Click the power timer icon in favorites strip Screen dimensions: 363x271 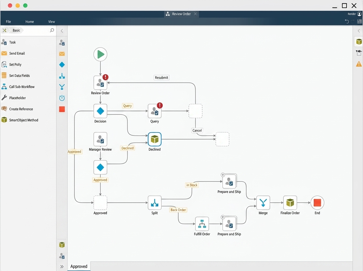click(62, 98)
